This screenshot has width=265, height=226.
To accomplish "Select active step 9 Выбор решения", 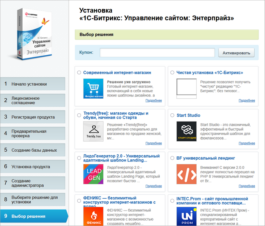I will pos(34,216).
